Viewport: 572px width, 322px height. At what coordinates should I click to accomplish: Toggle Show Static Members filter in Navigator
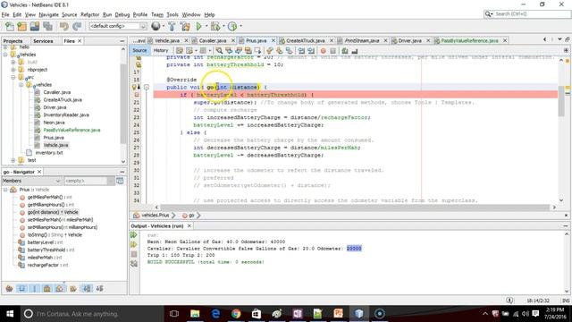(x=35, y=288)
